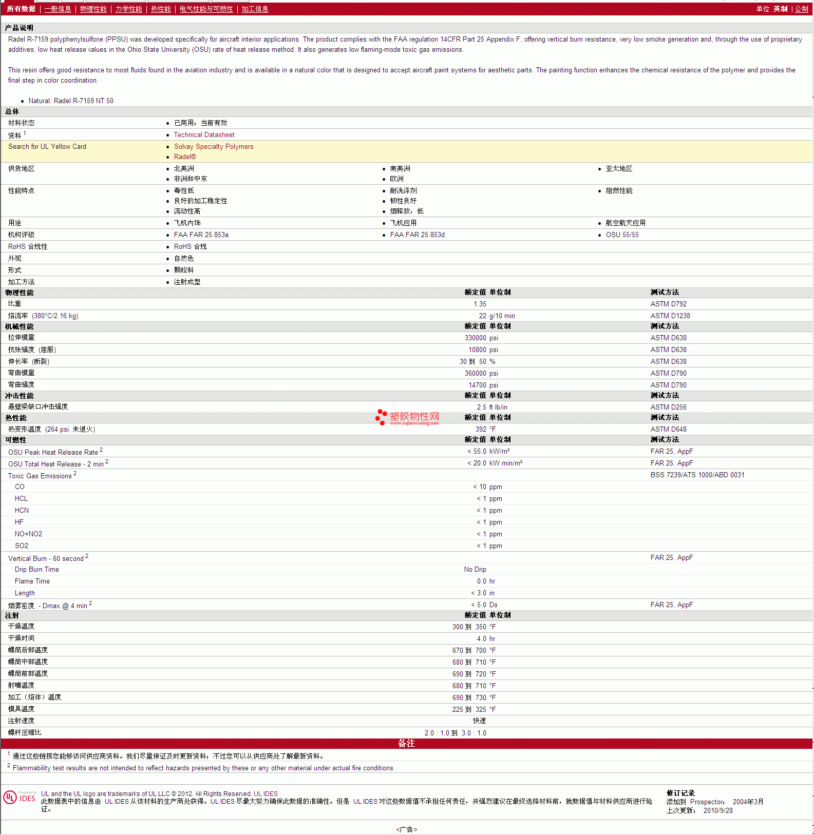Click the 飞机内饰 usage entry
The height and width of the screenshot is (835, 814).
pos(187,223)
